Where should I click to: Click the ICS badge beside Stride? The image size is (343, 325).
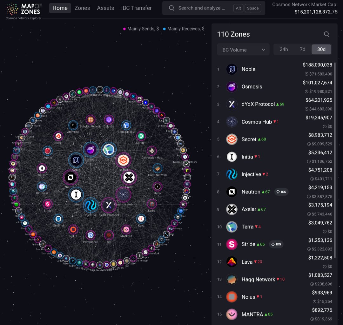pyautogui.click(x=276, y=244)
